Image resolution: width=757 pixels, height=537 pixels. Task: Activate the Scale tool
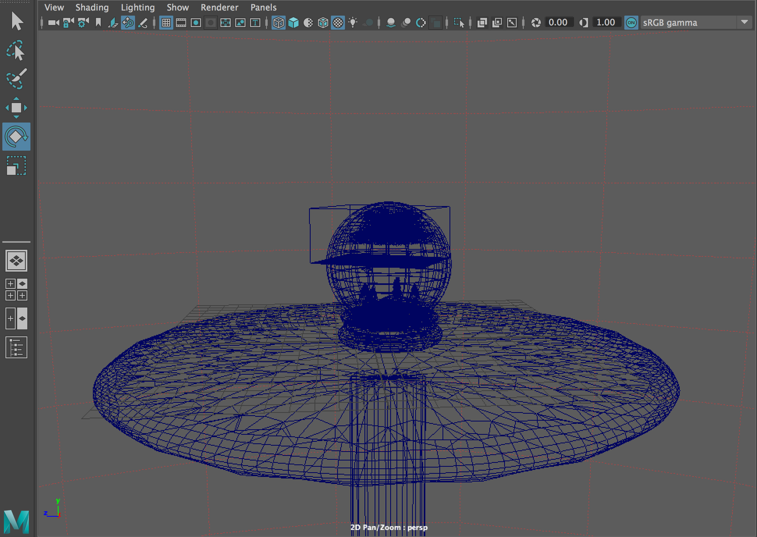click(x=16, y=165)
